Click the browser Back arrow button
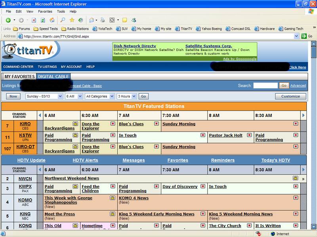The image size is (317, 237). 8,20
